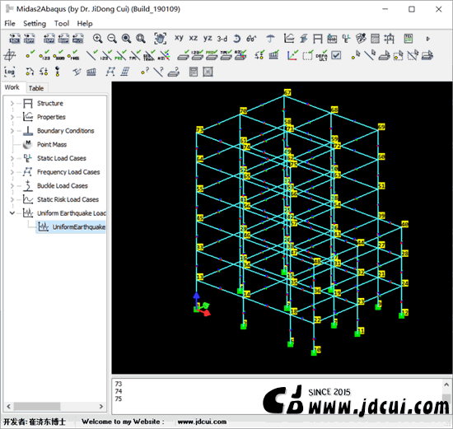Switch to 3-d view
Viewport: 453px width, 429px height.
222,39
